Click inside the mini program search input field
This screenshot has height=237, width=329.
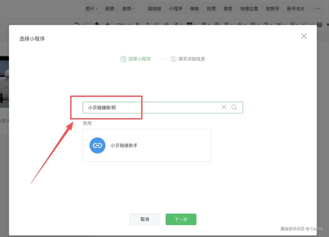(152, 107)
